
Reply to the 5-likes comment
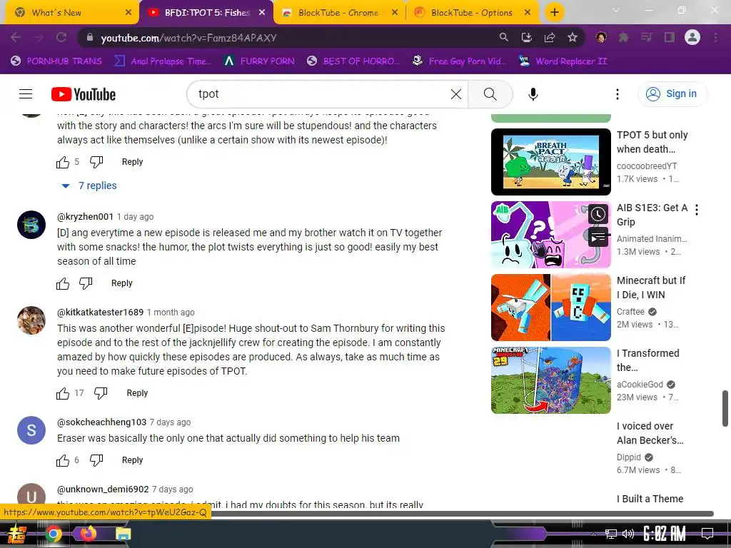click(x=132, y=162)
